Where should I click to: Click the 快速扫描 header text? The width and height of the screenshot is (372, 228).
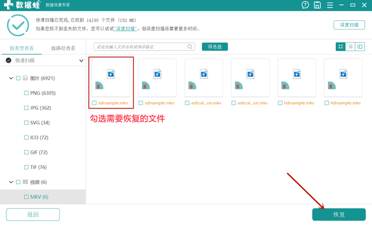(25, 60)
